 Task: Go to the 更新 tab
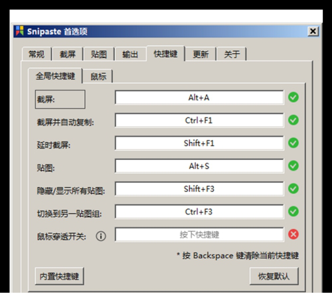tap(201, 54)
